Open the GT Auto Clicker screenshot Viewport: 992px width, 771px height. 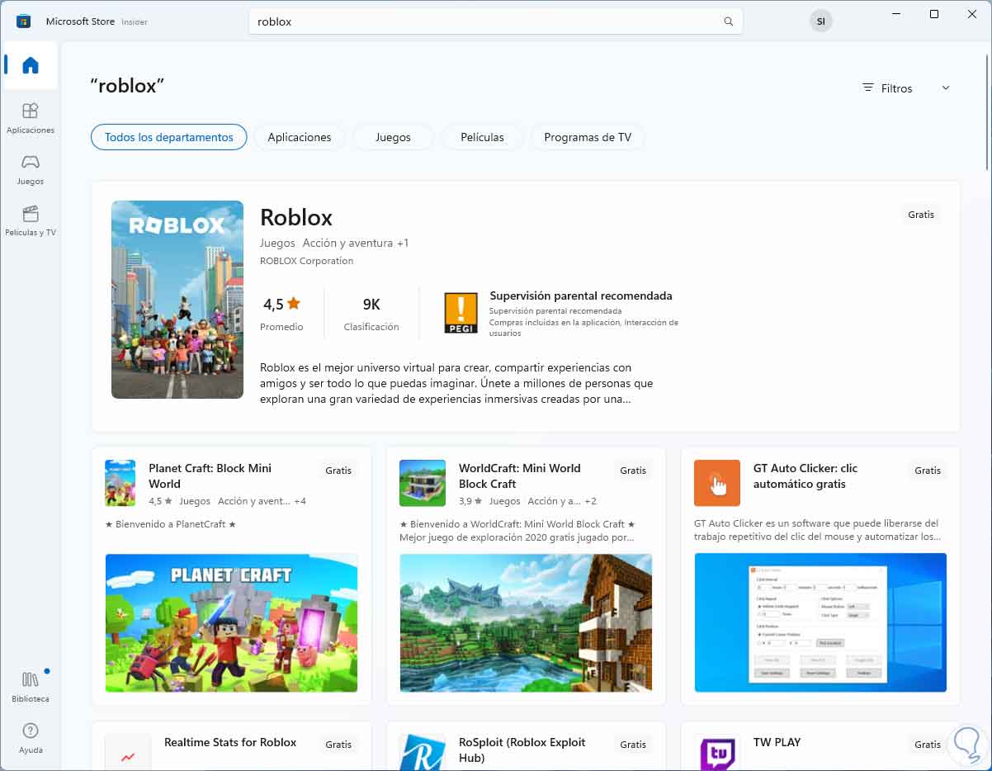(820, 622)
